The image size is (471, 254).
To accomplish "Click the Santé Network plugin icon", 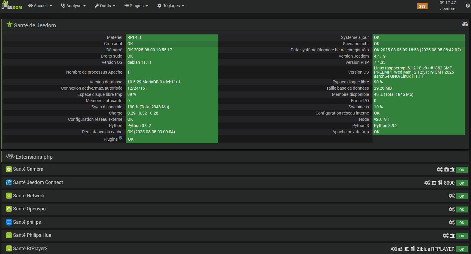I will pos(9,196).
